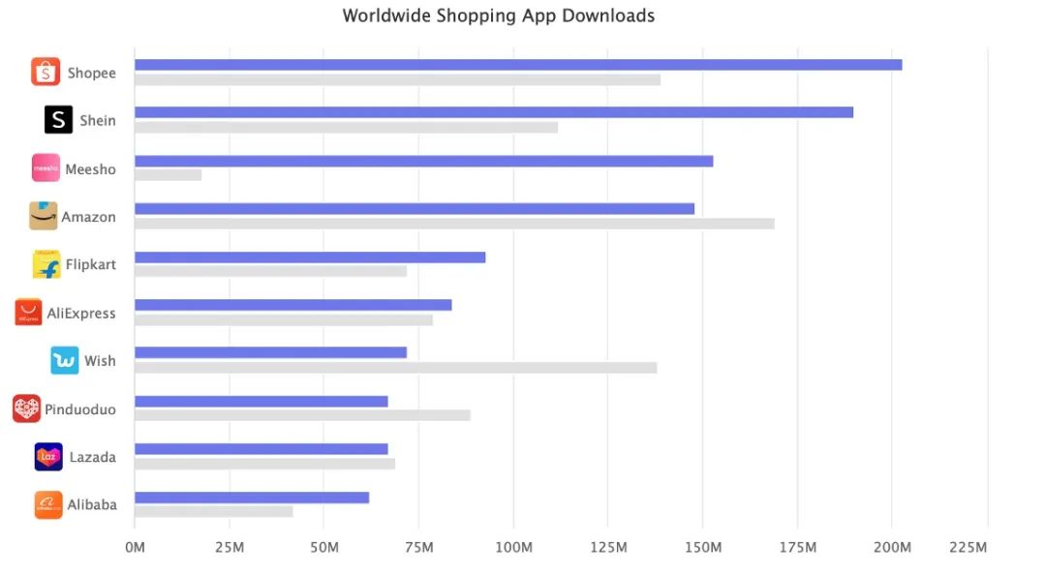Select the Flipkart blue bar
The width and height of the screenshot is (1046, 575).
pyautogui.click(x=309, y=257)
